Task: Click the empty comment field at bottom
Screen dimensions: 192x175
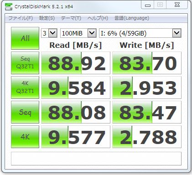Action: click(x=96, y=159)
